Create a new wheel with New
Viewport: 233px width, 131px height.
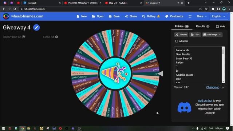(82, 16)
